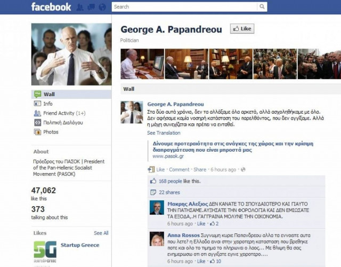
Task: Open friend requests icon in top bar
Action: pos(80,7)
